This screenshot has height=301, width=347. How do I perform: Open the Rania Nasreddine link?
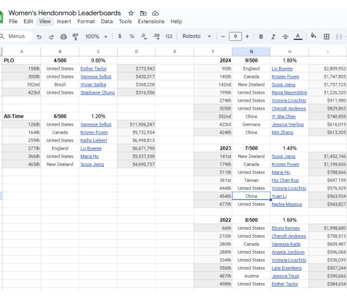289,93
